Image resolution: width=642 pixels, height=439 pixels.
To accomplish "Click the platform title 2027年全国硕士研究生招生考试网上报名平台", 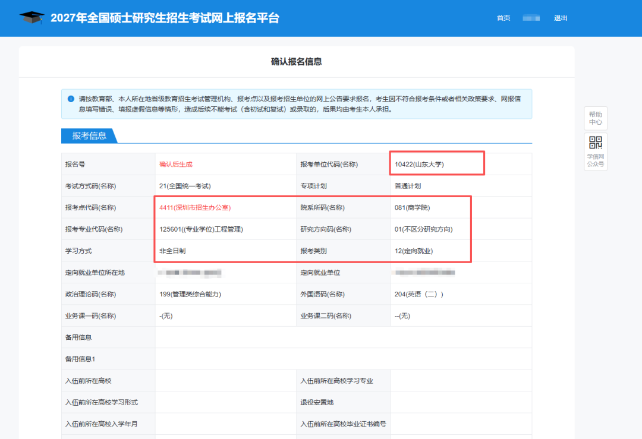I will 165,18.
